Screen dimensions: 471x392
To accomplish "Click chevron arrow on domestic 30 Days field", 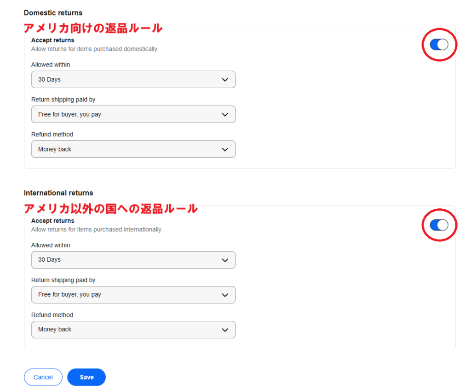I will click(x=224, y=80).
